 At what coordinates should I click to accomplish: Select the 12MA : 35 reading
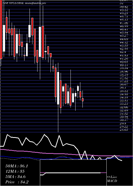(x=15, y=171)
